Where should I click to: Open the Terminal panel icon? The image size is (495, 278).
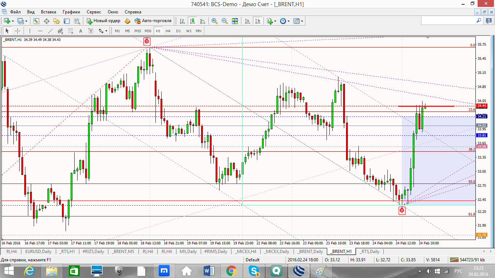67,21
